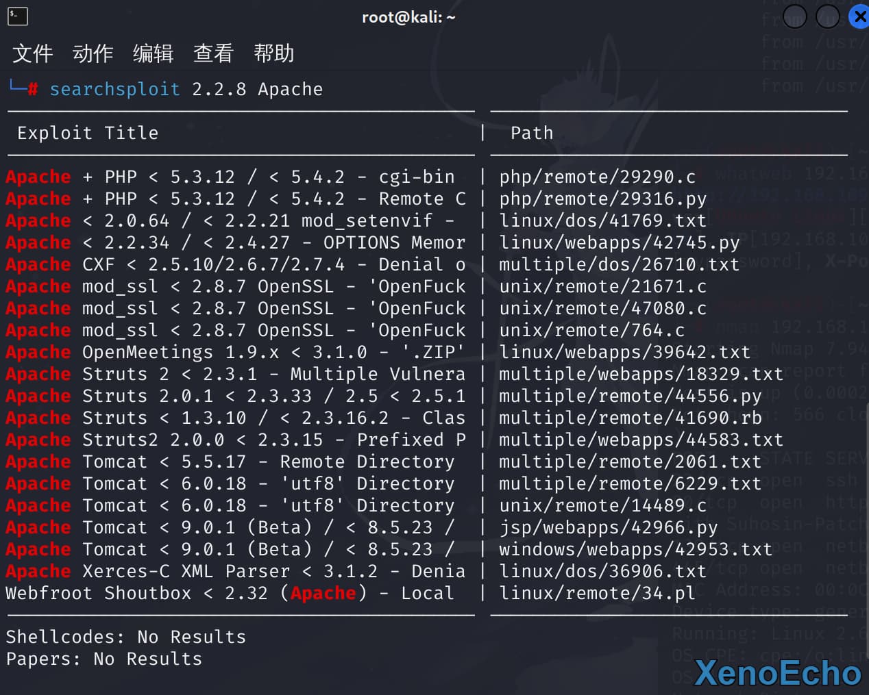Open the 编辑 menu
The image size is (869, 695).
[153, 53]
